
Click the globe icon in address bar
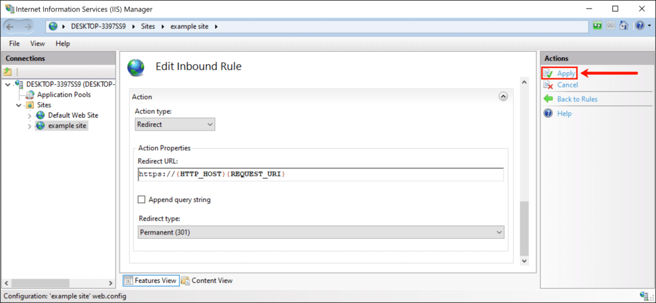pos(53,26)
